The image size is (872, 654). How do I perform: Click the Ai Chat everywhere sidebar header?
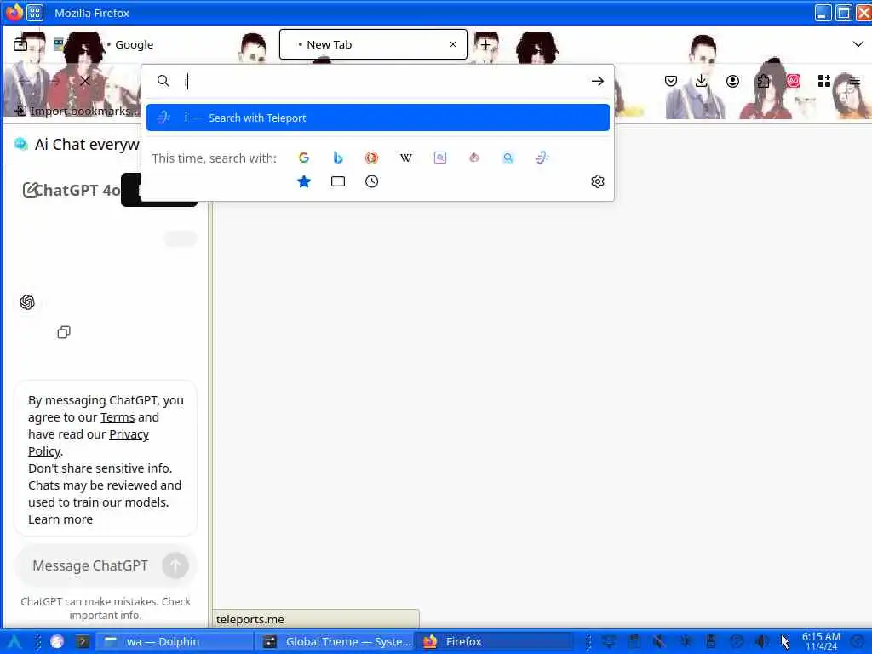point(77,145)
